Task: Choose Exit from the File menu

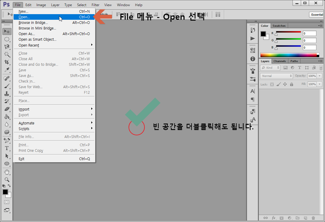Action: click(54, 159)
